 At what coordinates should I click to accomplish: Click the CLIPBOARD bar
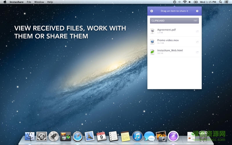coord(174,21)
